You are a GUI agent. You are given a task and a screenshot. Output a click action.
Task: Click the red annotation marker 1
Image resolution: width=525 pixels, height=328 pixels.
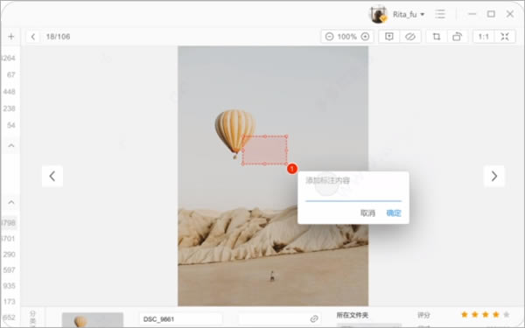292,169
